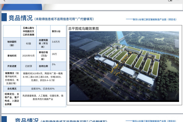Click the first slide's 竞品情况 heading
This screenshot has width=183, height=122.
20,18
